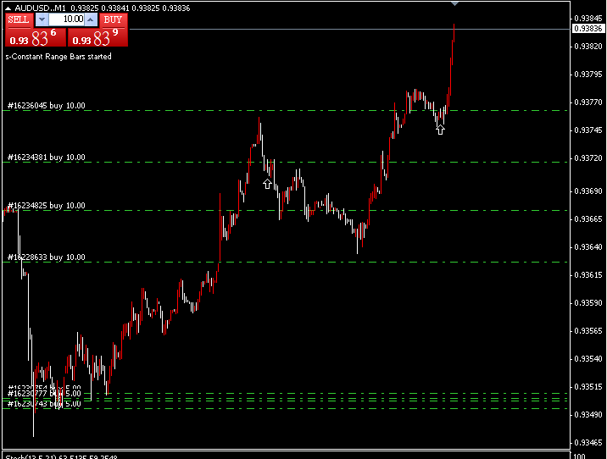Viewport: 607px width, 459px height.
Task: Increase lot volume with up arrow
Action: pyautogui.click(x=91, y=19)
